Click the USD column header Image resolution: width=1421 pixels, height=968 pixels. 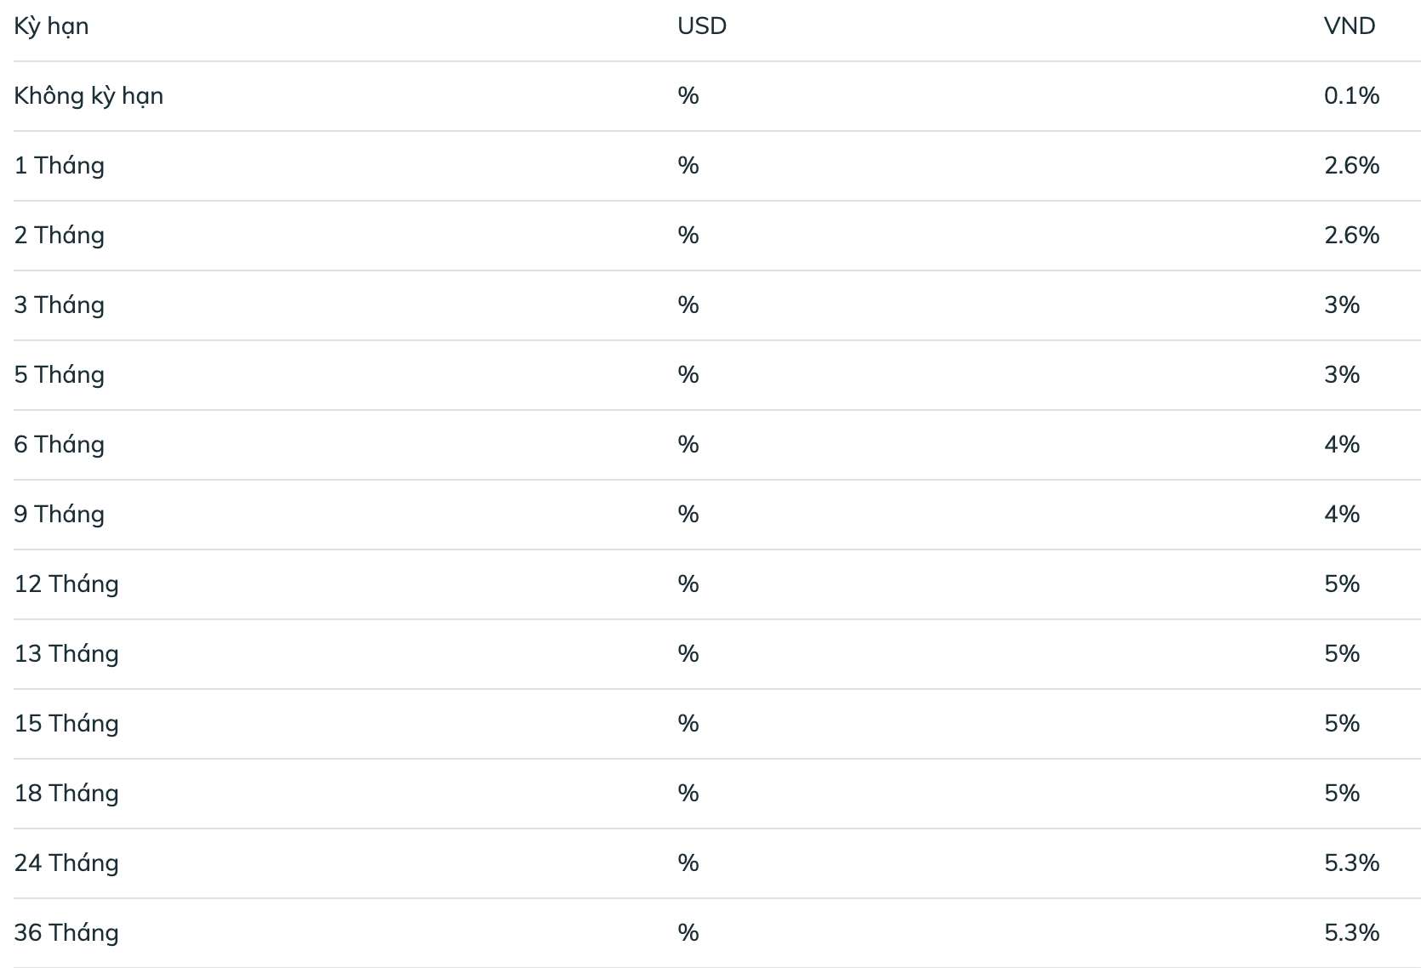[701, 26]
